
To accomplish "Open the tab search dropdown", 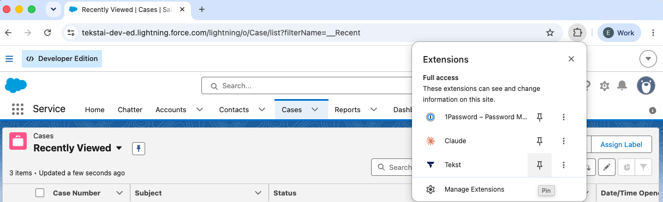I will pos(53,9).
